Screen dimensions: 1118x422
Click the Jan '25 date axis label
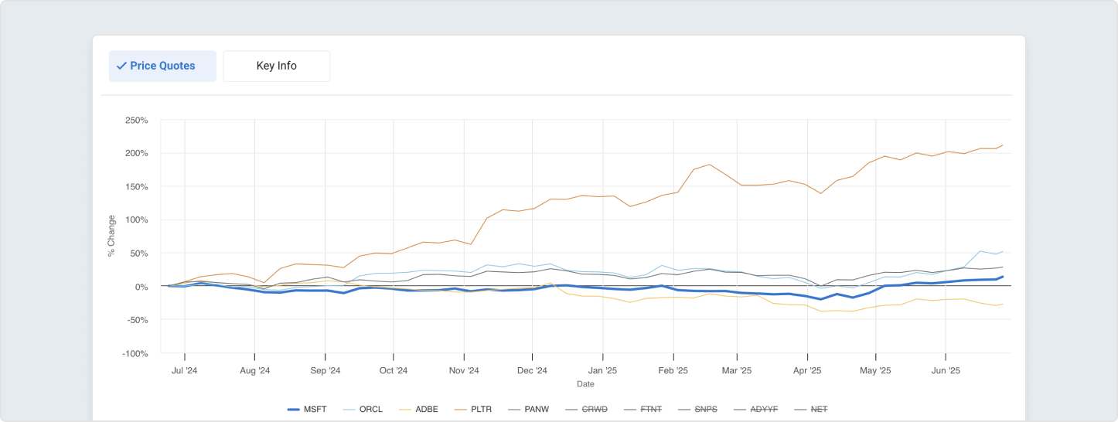click(602, 370)
